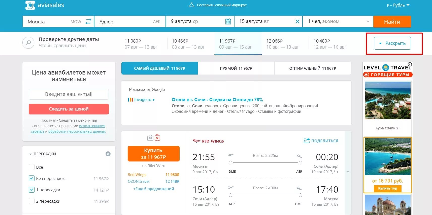Click the no-baggage red suitcase icon
The width and height of the screenshot is (432, 215).
tap(157, 137)
